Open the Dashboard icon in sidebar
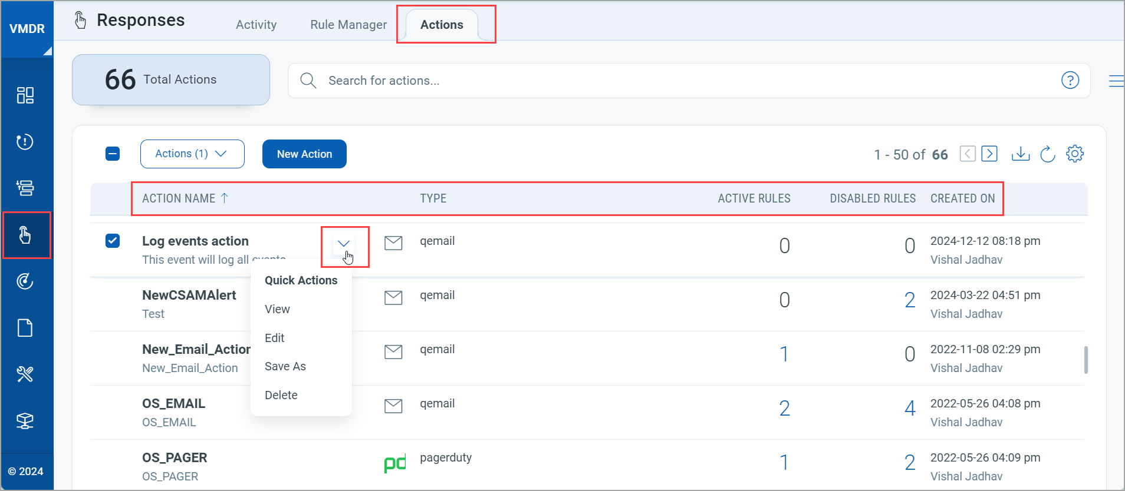This screenshot has height=491, width=1125. (x=25, y=95)
